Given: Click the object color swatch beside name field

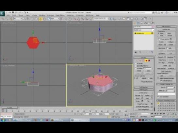Looking at the screenshot, I should tap(153, 27).
